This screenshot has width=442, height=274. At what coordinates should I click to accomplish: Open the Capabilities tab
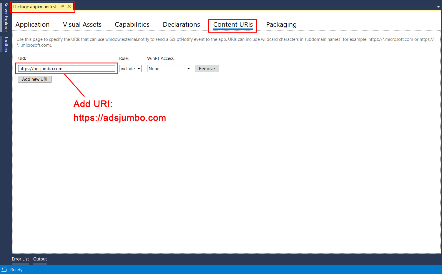coord(132,25)
